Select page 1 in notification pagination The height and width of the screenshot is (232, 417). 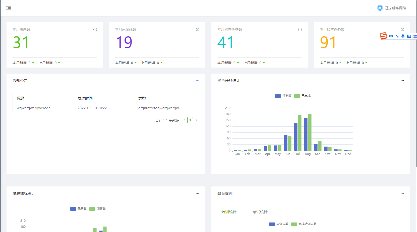click(190, 120)
